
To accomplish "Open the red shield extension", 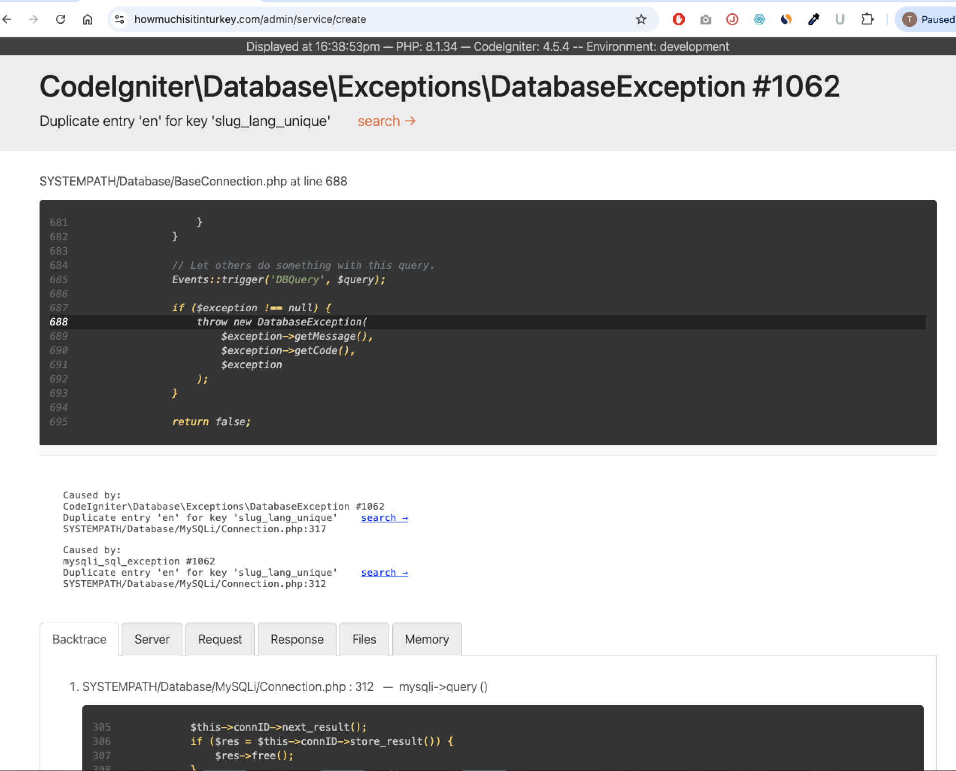I will 679,19.
